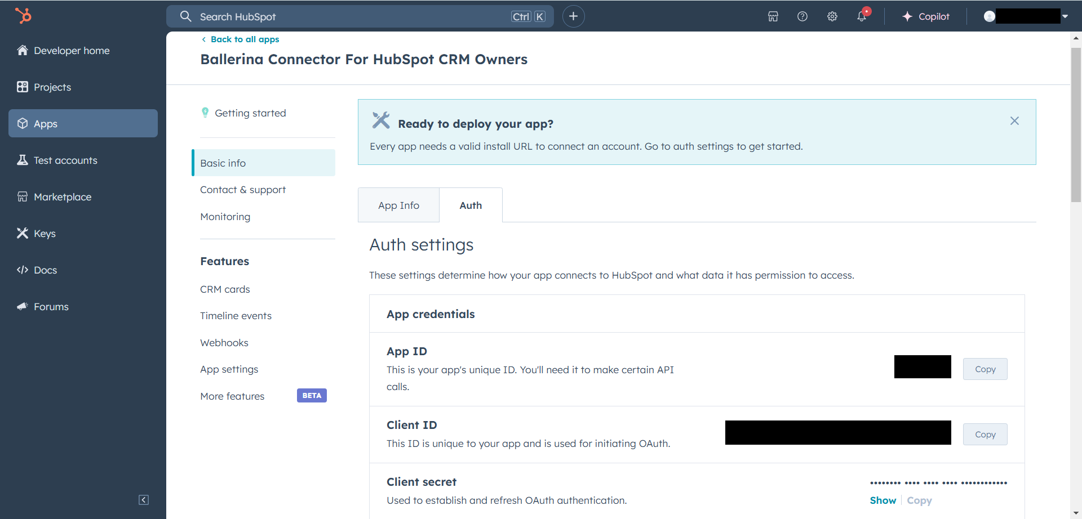Screen dimensions: 1082x519
Task: Open Timeline events feature
Action: (x=236, y=316)
